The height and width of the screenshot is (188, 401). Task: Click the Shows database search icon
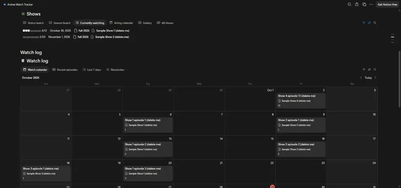pos(375,23)
